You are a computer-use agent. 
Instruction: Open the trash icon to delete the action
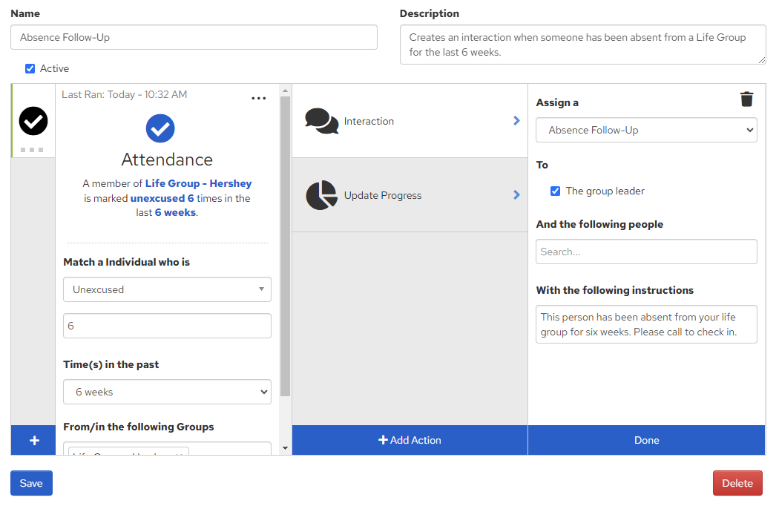click(746, 99)
